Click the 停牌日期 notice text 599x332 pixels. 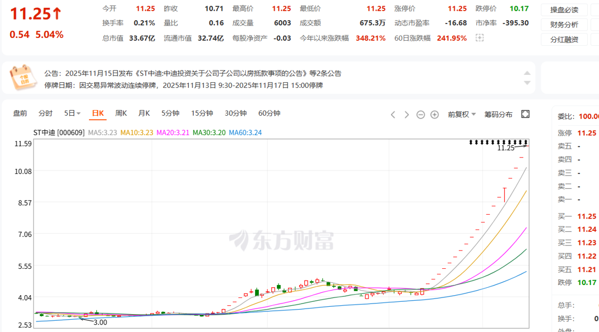click(183, 86)
